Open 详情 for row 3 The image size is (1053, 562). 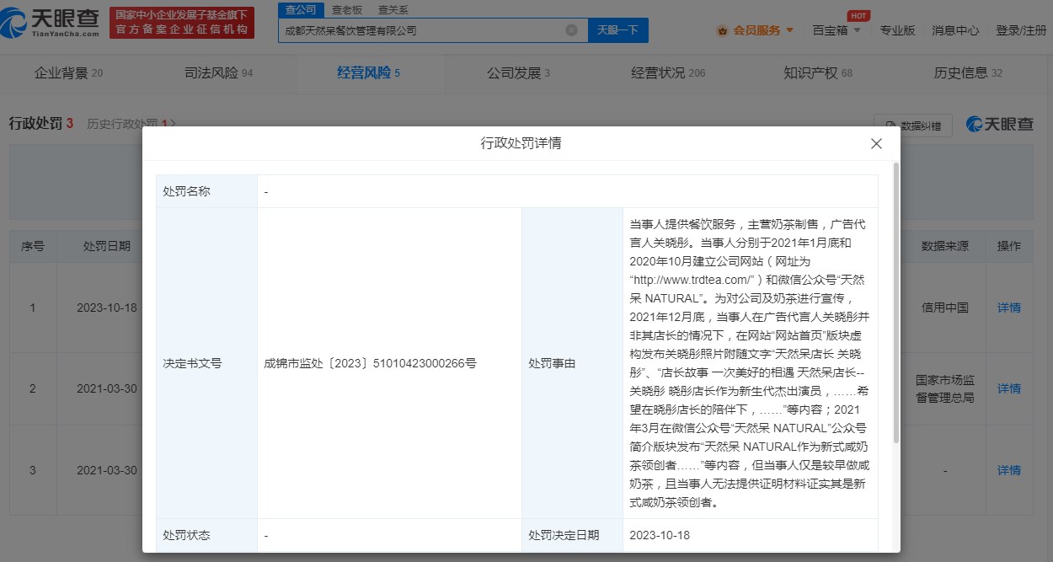coord(1009,470)
